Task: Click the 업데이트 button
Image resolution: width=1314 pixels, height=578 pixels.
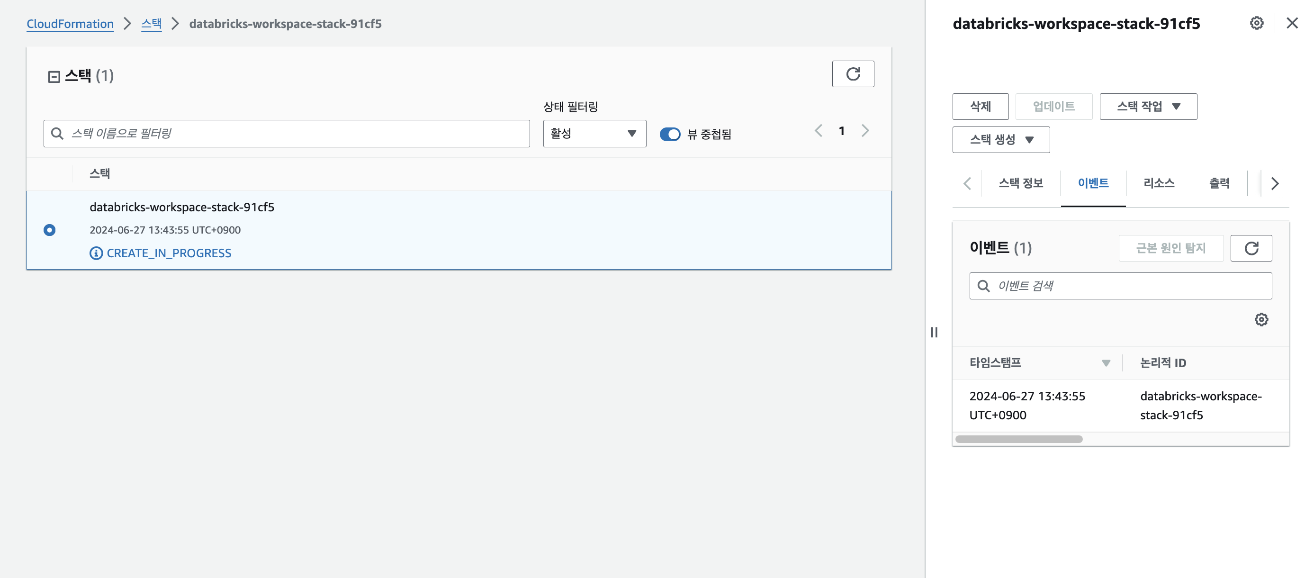Action: click(1054, 107)
